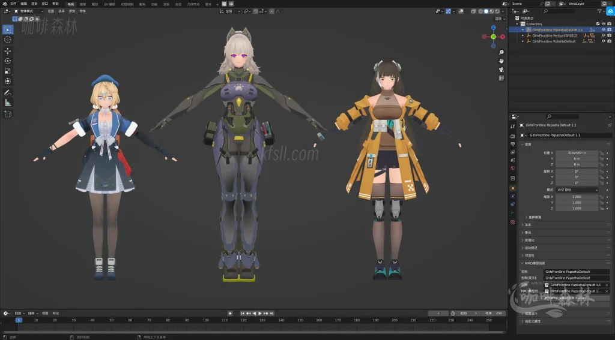Select the Scale tool

click(x=7, y=71)
